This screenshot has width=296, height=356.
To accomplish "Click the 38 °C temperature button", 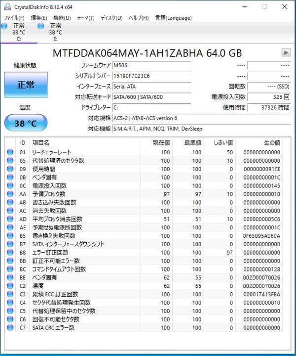I will 26,123.
